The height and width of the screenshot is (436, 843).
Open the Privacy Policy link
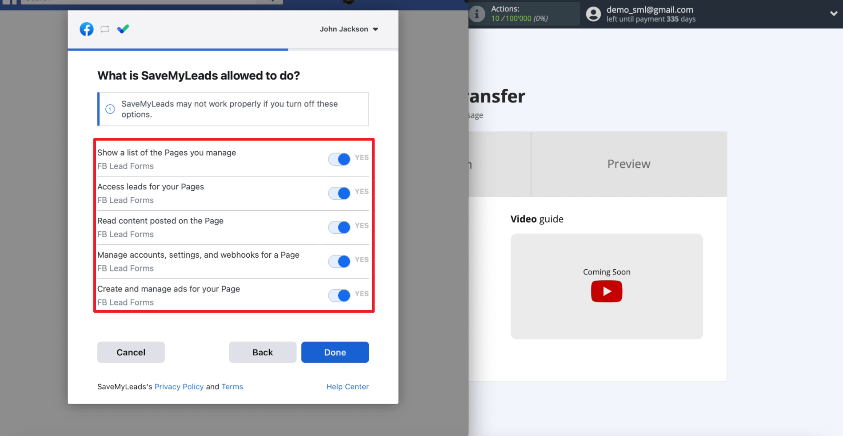[x=179, y=387]
